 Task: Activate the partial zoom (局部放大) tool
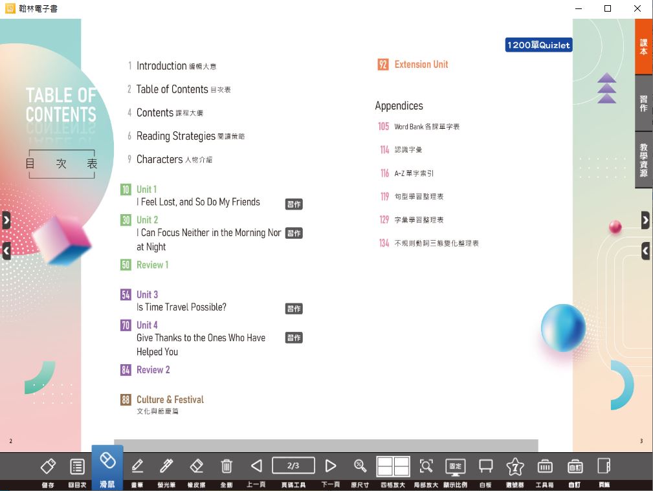(x=426, y=466)
